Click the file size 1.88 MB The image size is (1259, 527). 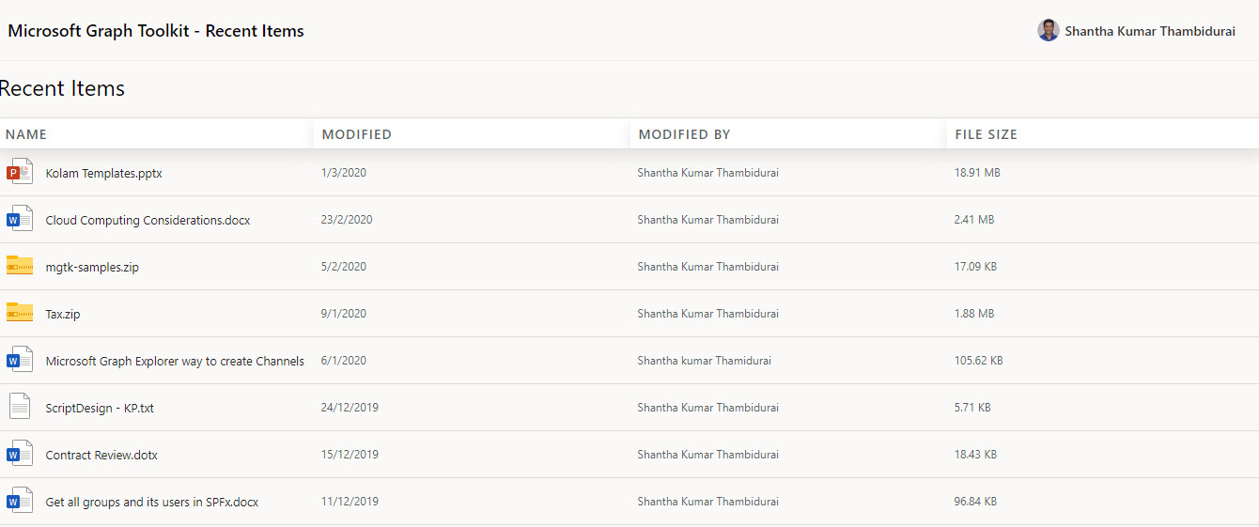[x=974, y=314]
